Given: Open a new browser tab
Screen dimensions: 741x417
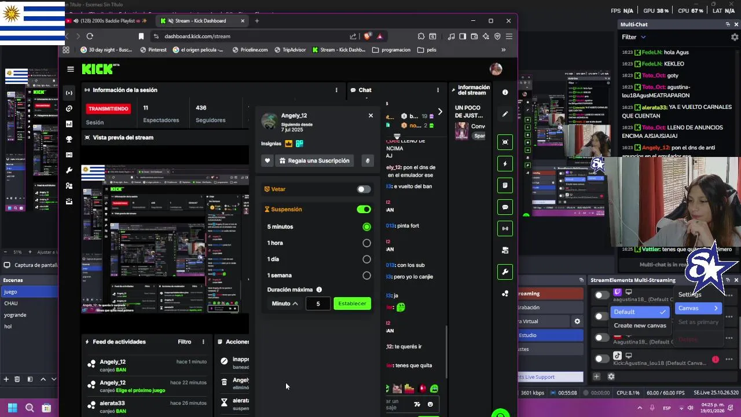Looking at the screenshot, I should (x=256, y=21).
